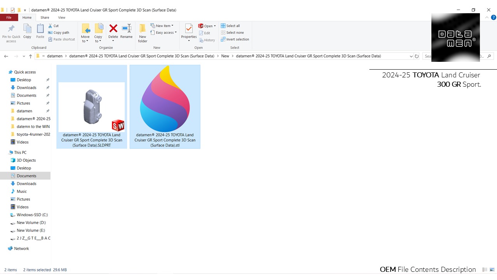Open New Volume (D:) drive
The image size is (497, 280).
click(x=31, y=222)
